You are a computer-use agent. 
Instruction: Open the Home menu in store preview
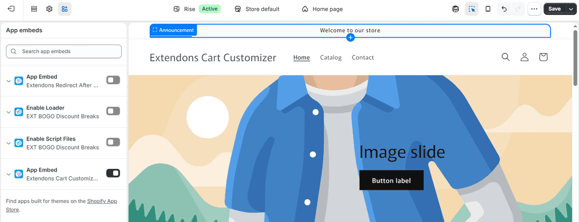(301, 57)
